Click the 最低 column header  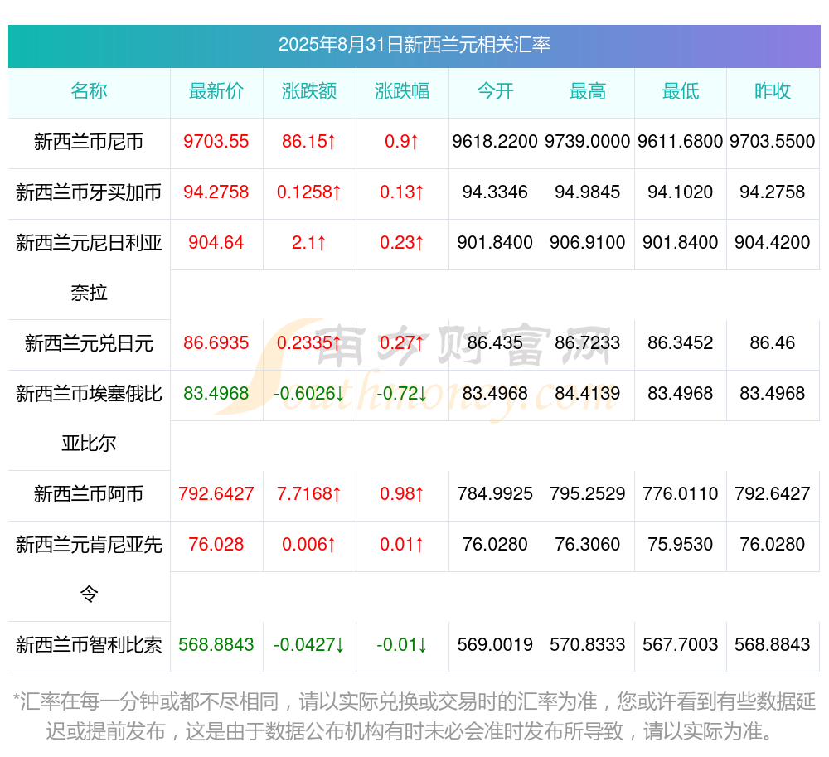[x=681, y=91]
